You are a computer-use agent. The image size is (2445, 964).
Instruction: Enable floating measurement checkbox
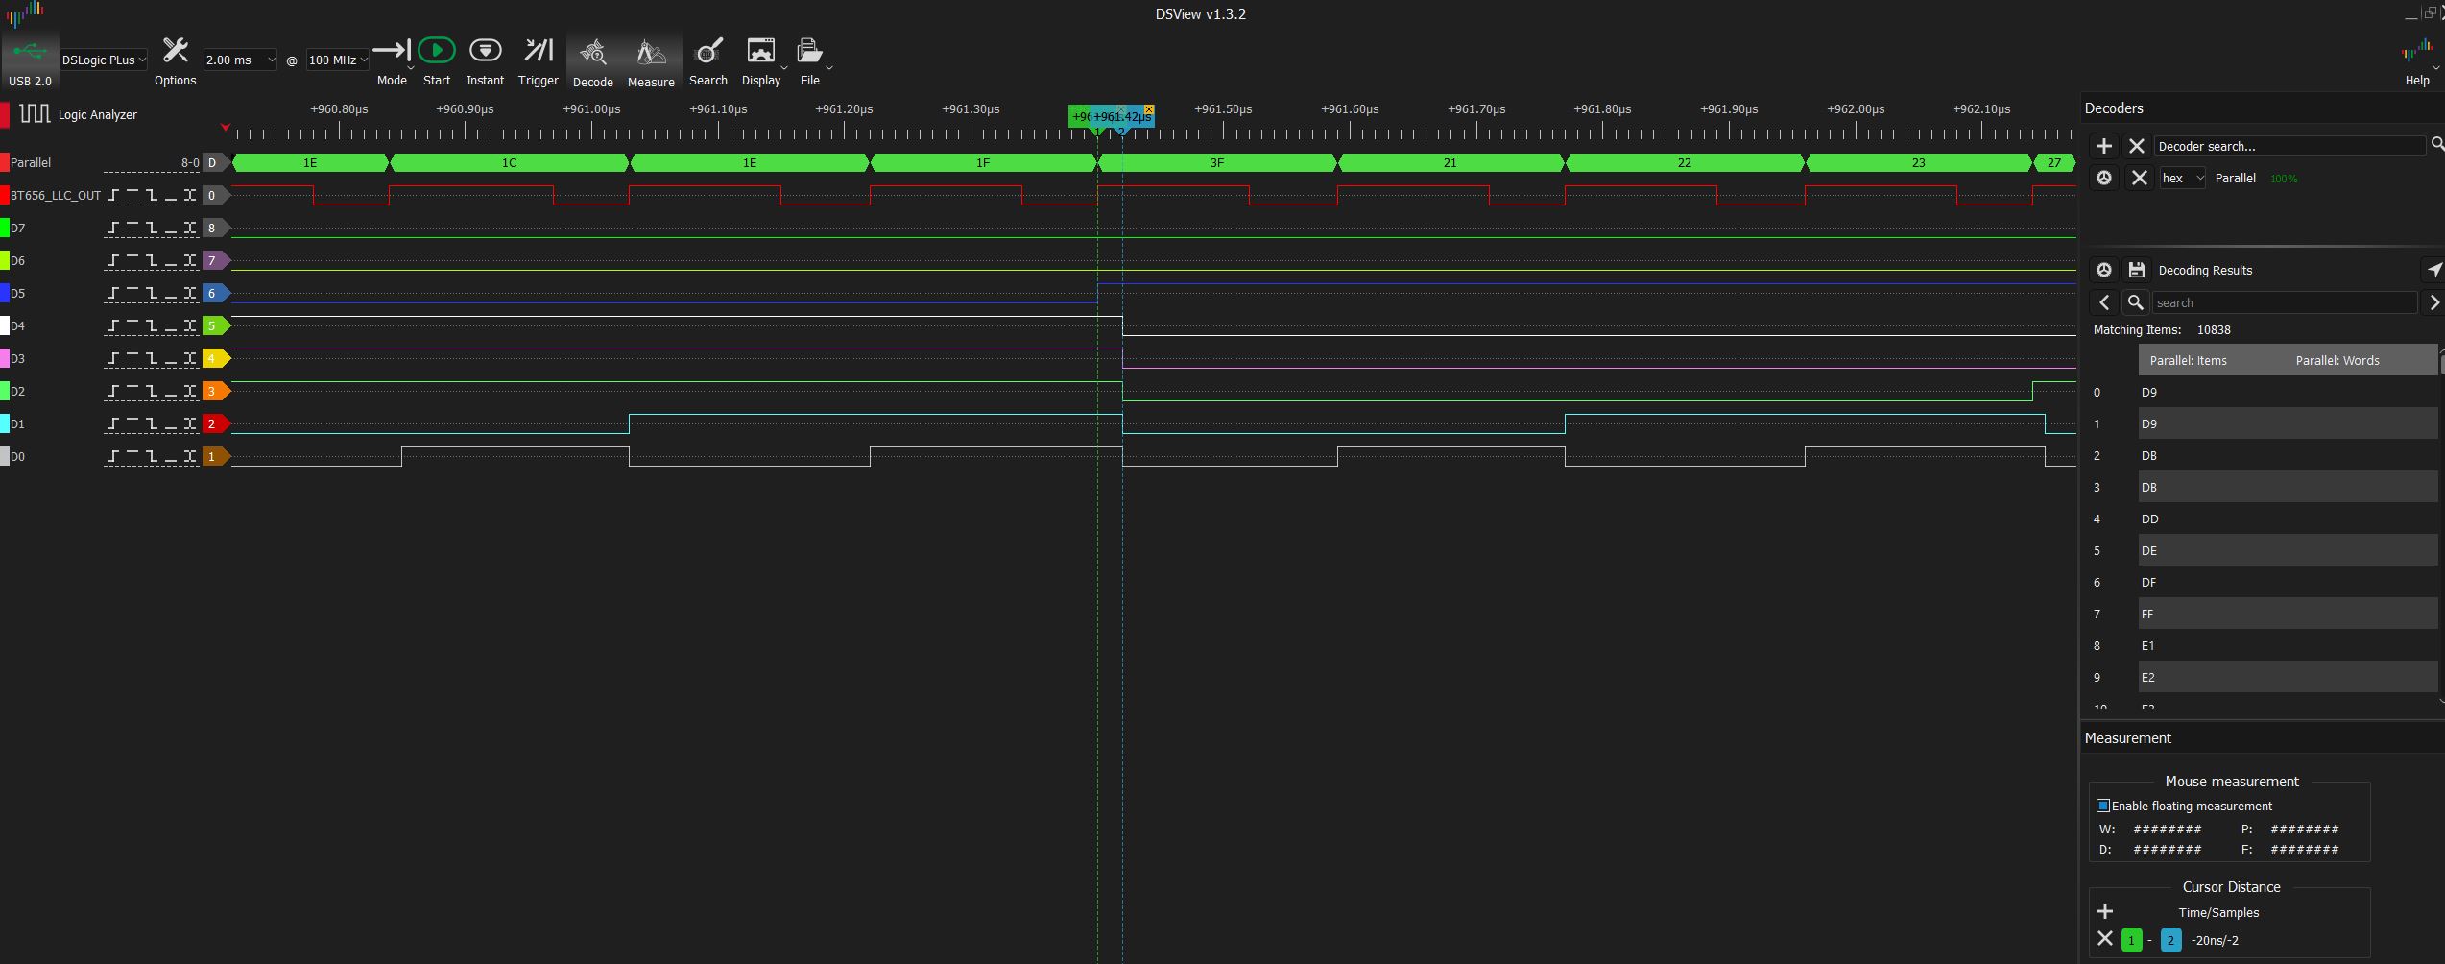tap(2103, 806)
